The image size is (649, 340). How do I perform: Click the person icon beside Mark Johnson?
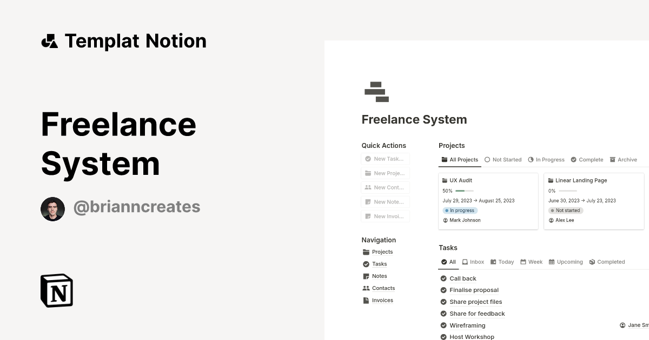[445, 220]
